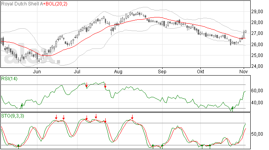Click the RSI green buy arrow before June

(22, 106)
